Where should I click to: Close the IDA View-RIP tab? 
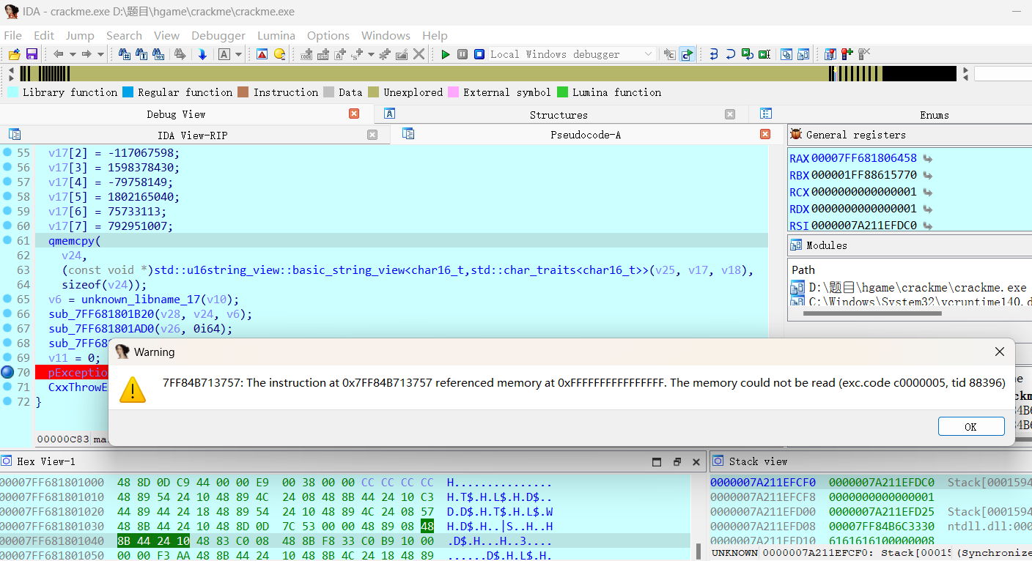pyautogui.click(x=372, y=135)
